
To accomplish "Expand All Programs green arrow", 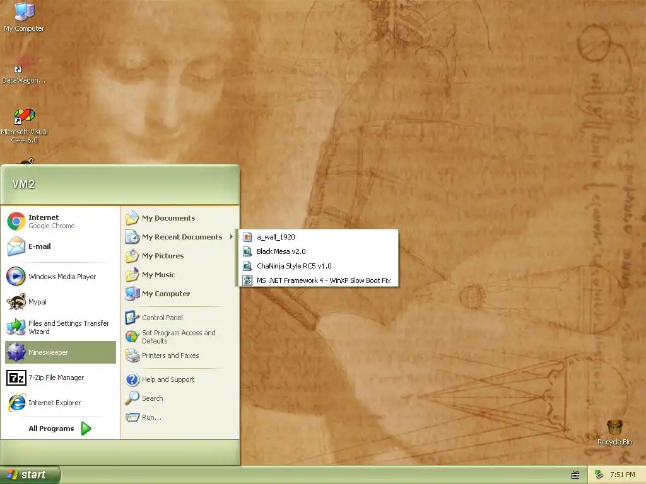I will click(86, 429).
